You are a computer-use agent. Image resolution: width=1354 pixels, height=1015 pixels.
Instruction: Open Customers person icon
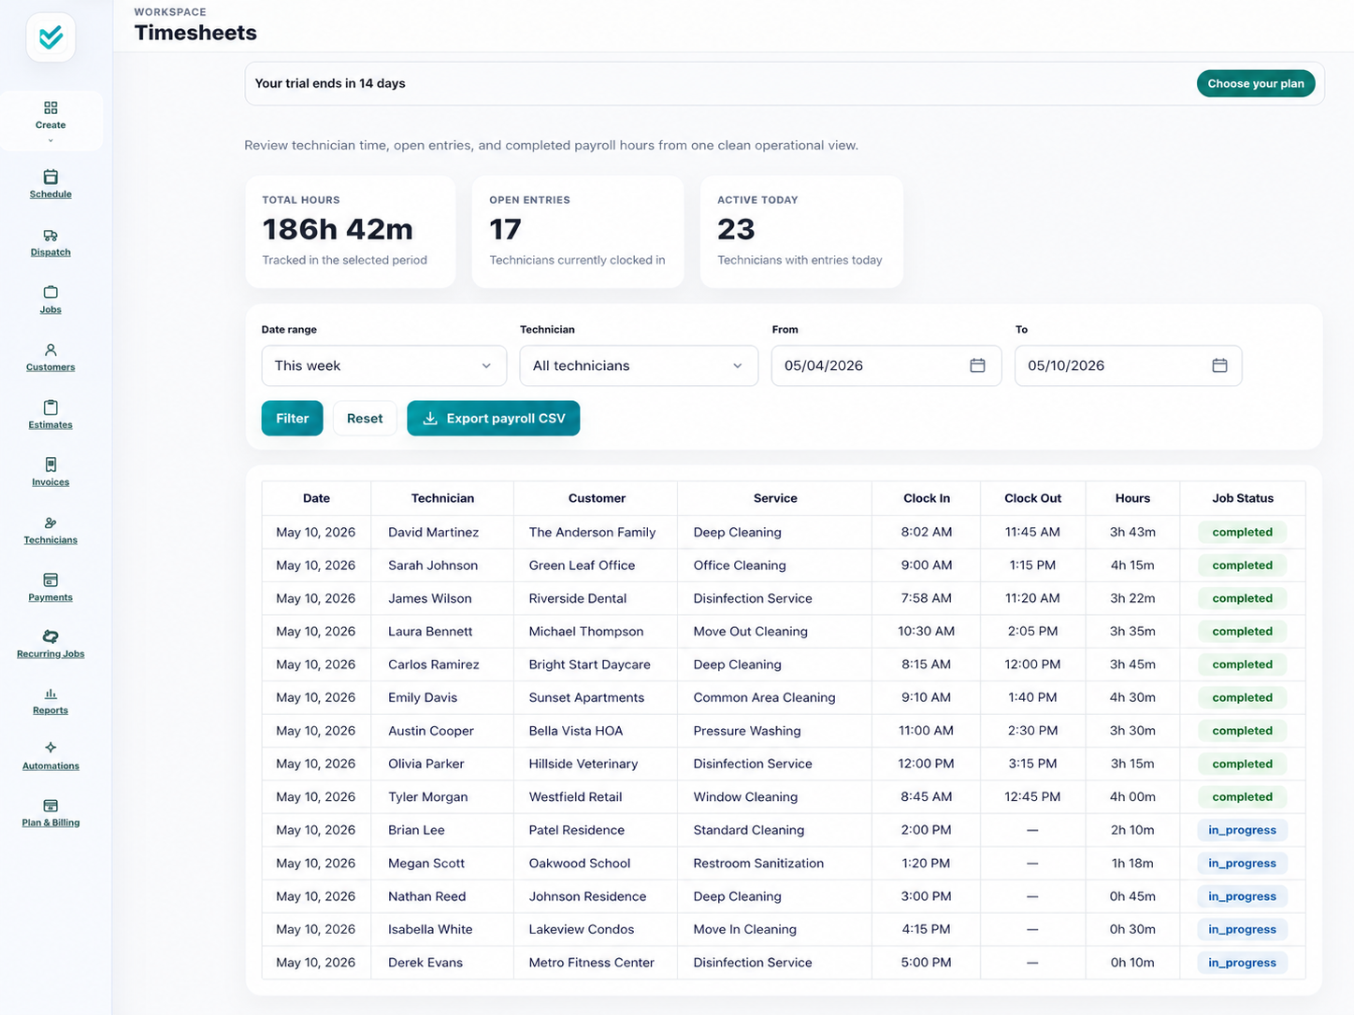click(x=50, y=350)
